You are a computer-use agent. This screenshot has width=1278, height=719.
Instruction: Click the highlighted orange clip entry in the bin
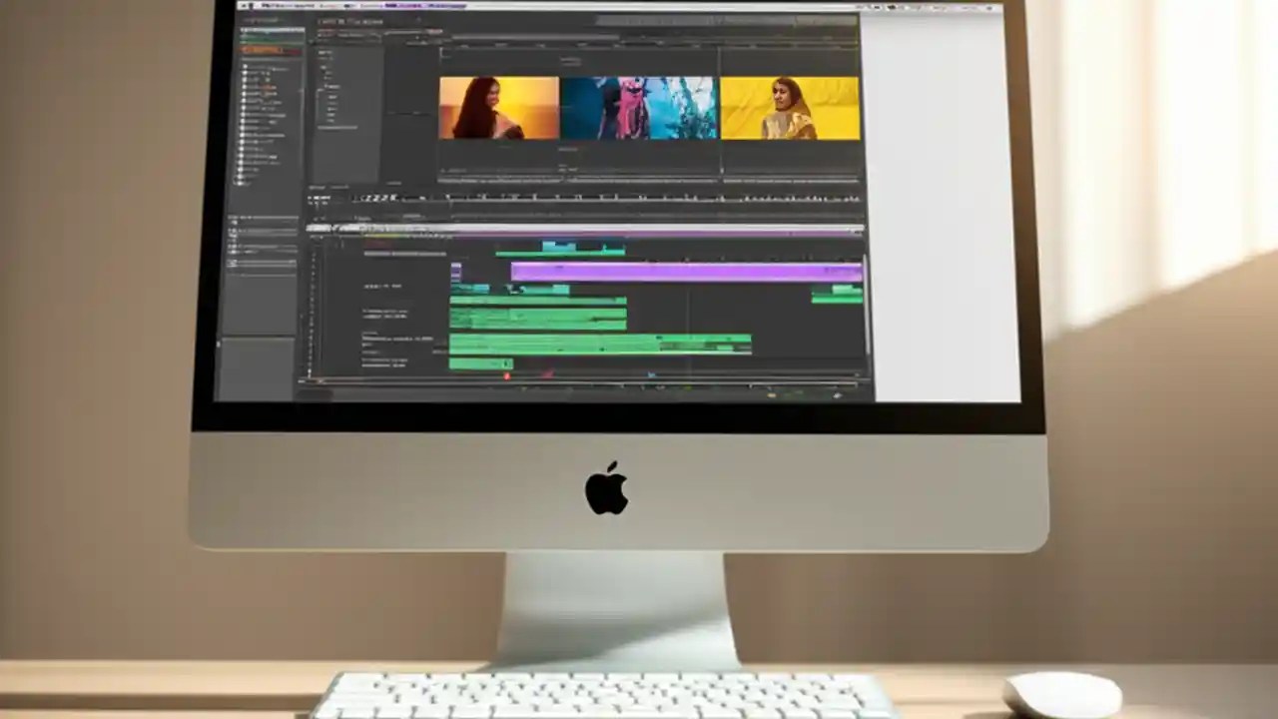click(262, 48)
